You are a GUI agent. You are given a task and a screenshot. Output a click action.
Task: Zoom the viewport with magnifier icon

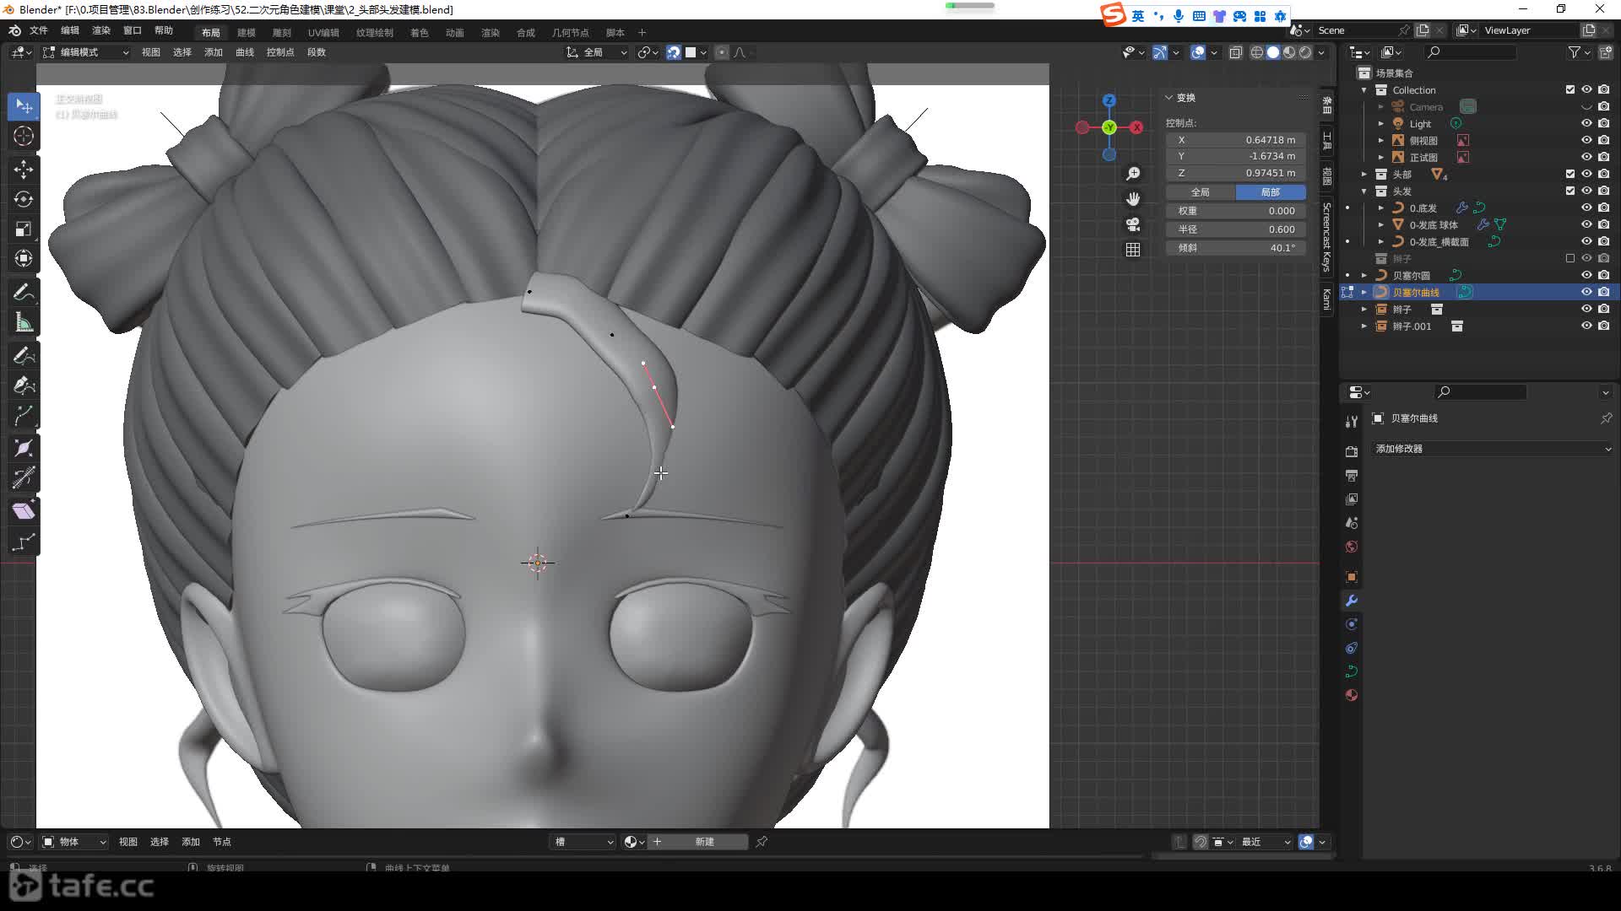tap(1133, 174)
